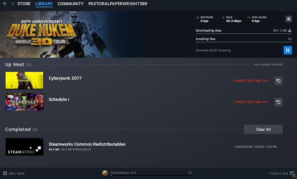Open Schedule I thumbnail
This screenshot has width=297, height=179.
pos(24,102)
